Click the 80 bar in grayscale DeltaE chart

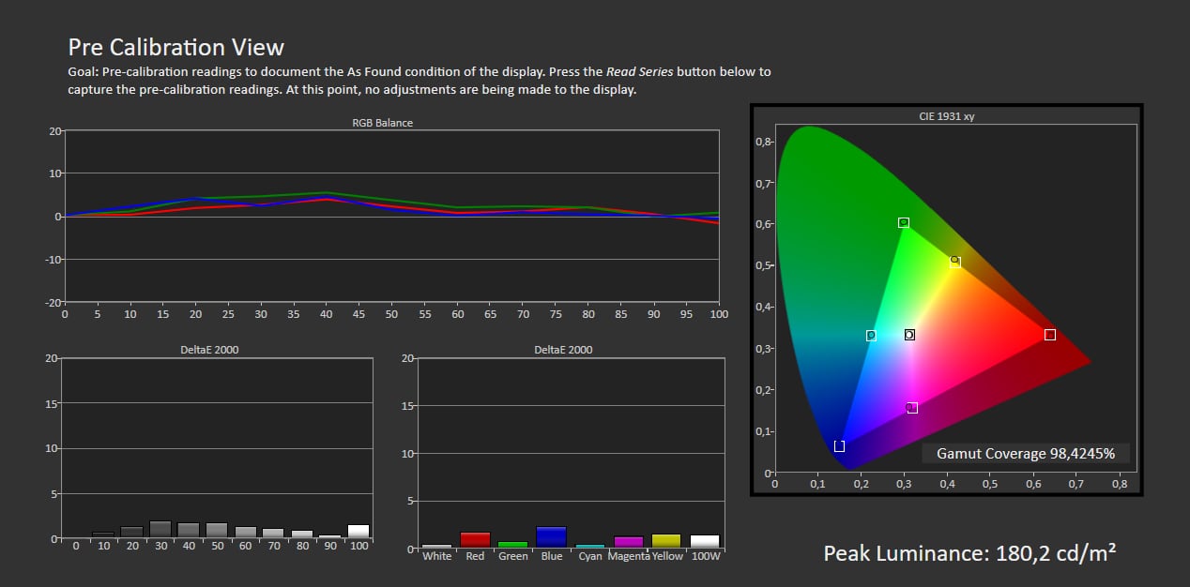[x=302, y=534]
